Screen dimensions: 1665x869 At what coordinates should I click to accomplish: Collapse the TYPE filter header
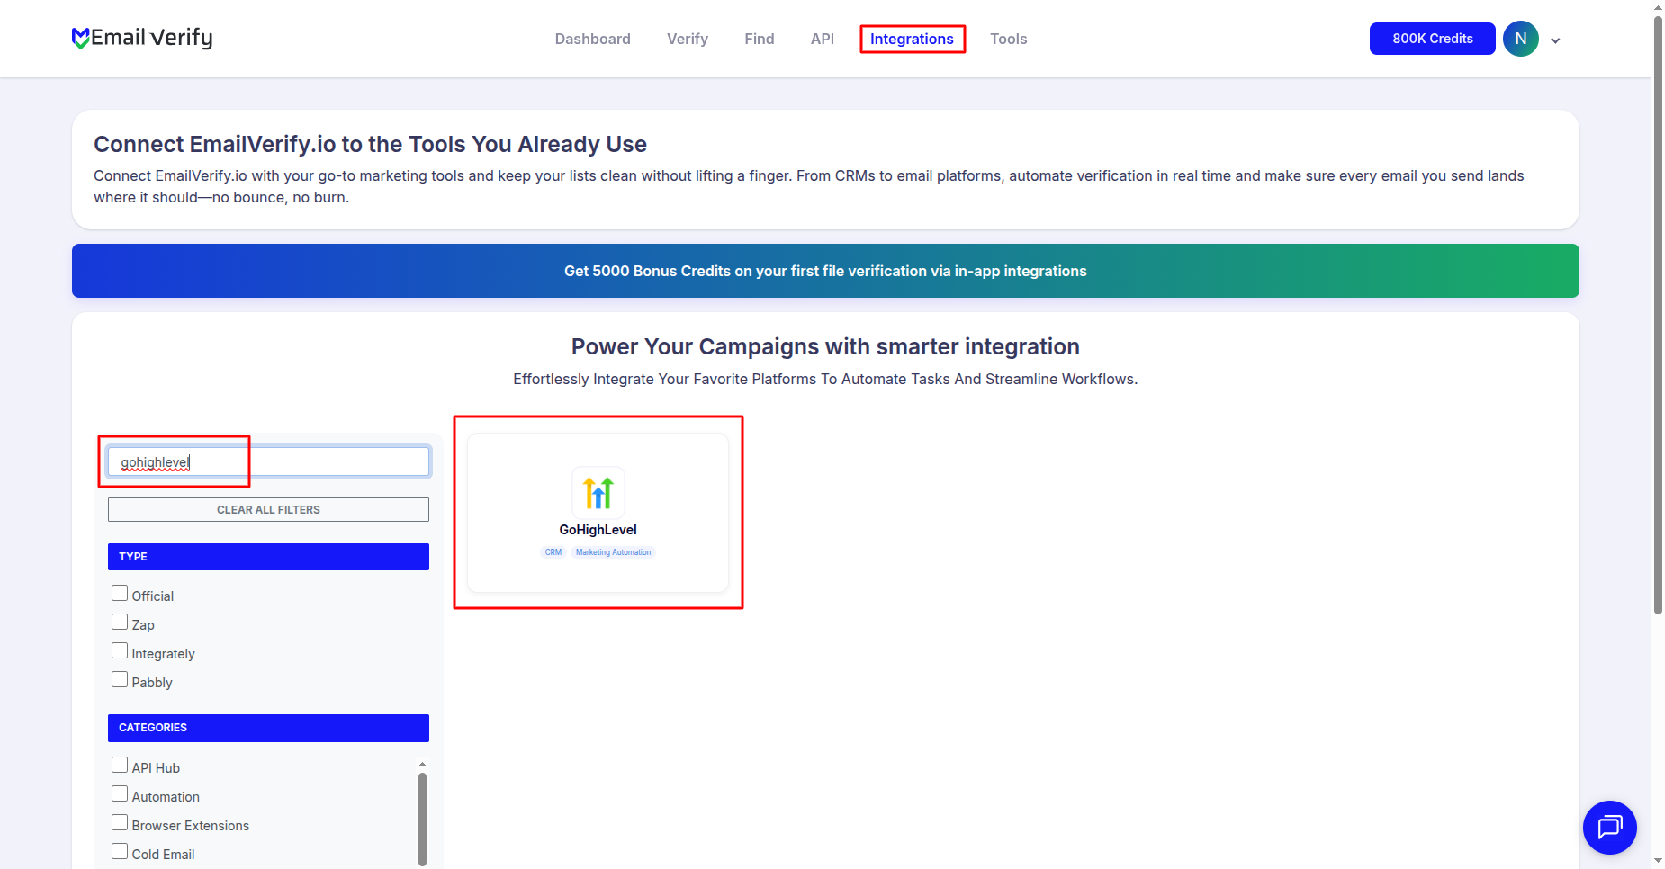(x=268, y=557)
